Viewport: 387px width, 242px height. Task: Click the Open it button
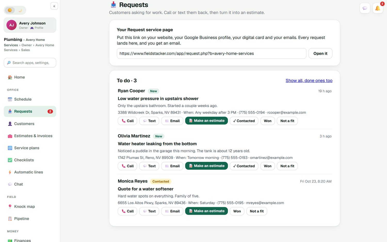[320, 53]
